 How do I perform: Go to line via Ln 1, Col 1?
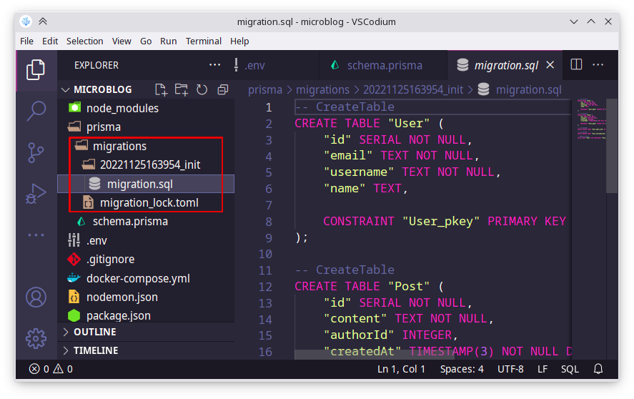pos(401,369)
